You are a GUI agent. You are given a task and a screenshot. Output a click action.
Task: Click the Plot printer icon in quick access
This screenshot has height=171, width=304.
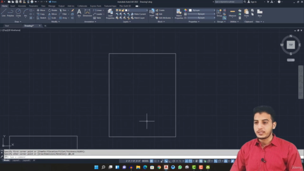(32, 2)
